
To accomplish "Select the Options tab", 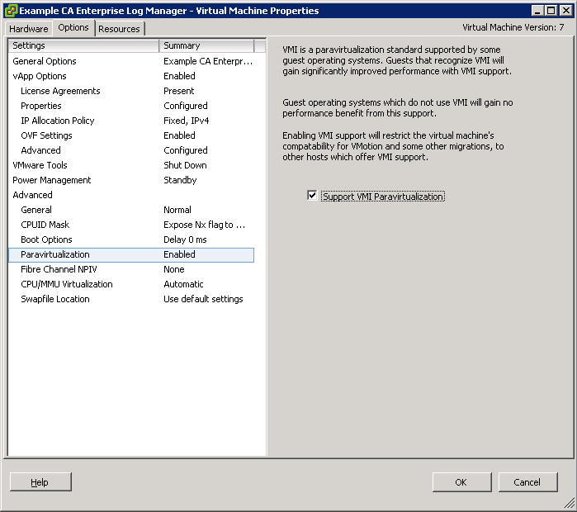I will coord(73,28).
